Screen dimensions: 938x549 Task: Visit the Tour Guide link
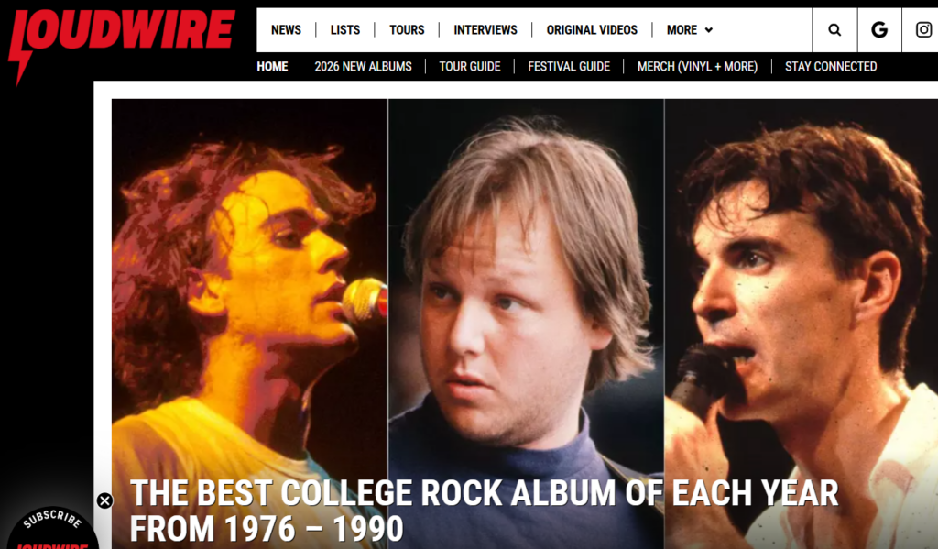pos(470,67)
